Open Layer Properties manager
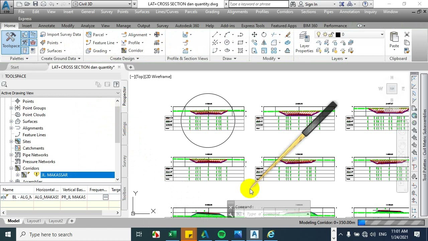The width and height of the screenshot is (428, 241). 304,42
